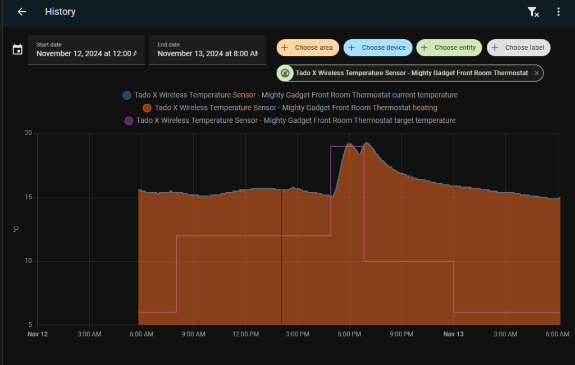
Task: Click the Tado sensor chip entity icon
Action: 285,73
